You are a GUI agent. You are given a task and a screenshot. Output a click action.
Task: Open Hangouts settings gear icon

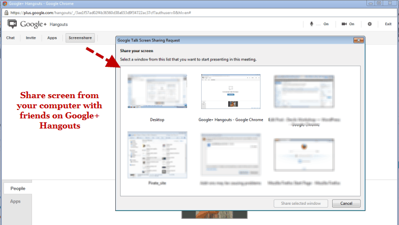tap(369, 24)
